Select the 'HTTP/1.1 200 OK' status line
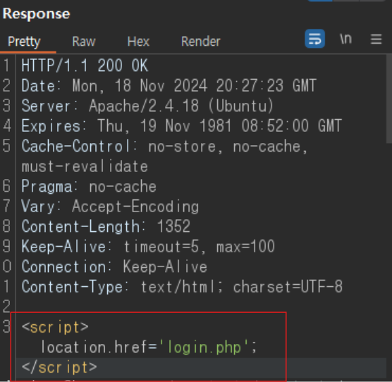 [x=85, y=66]
